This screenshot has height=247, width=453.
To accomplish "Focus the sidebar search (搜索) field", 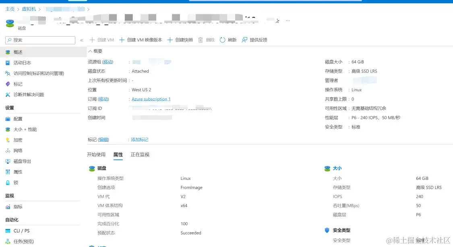I will click(x=40, y=40).
